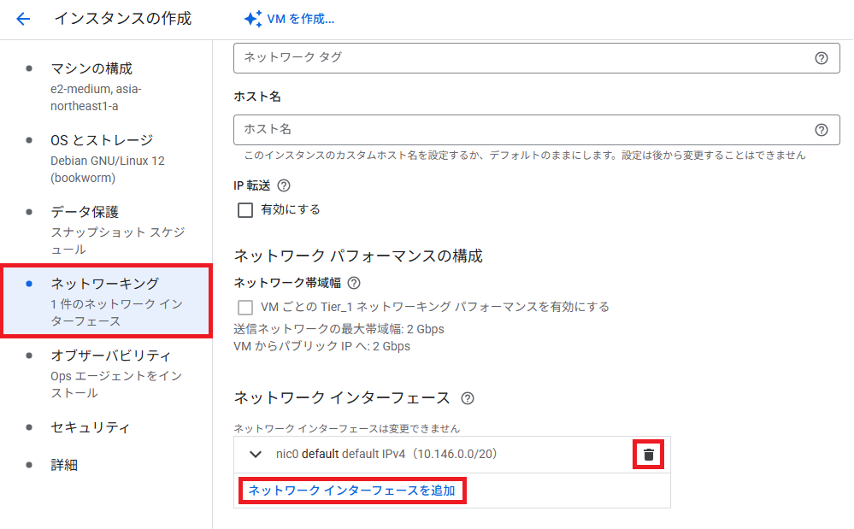Expand the nic0 default interface row

click(x=255, y=455)
